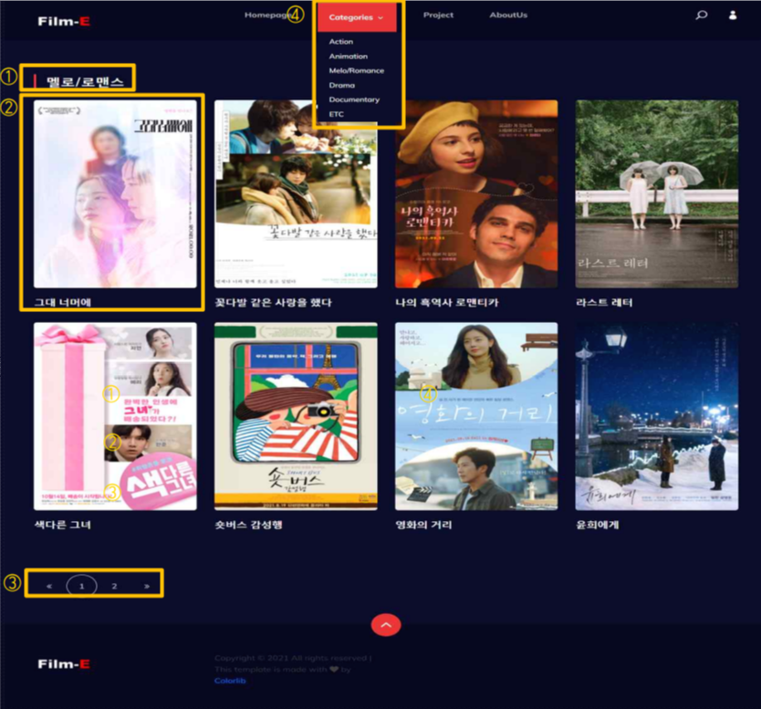Select Animation from Categories menu

click(349, 57)
